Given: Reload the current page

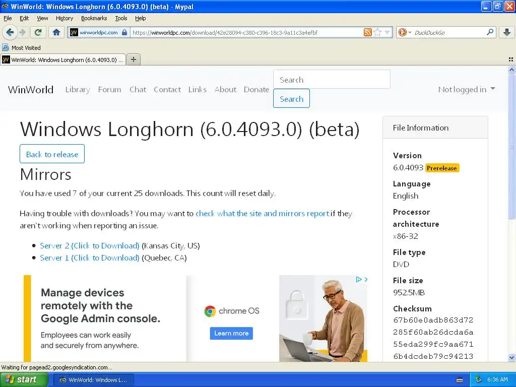Looking at the screenshot, I should point(38,32).
